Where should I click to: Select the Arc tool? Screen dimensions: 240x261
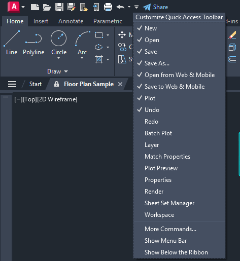[x=82, y=43]
